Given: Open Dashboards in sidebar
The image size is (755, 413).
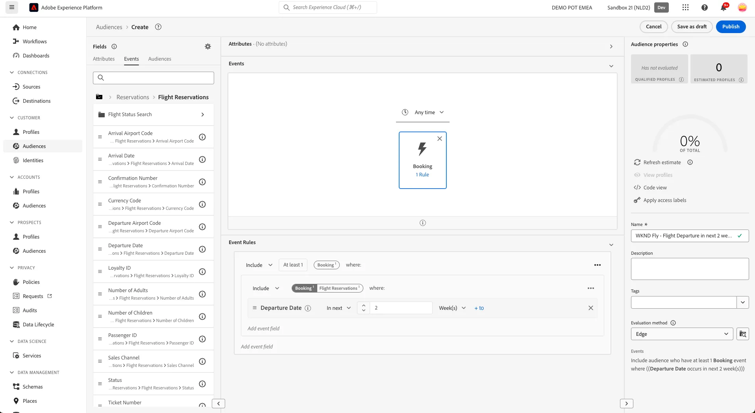Looking at the screenshot, I should pos(36,56).
